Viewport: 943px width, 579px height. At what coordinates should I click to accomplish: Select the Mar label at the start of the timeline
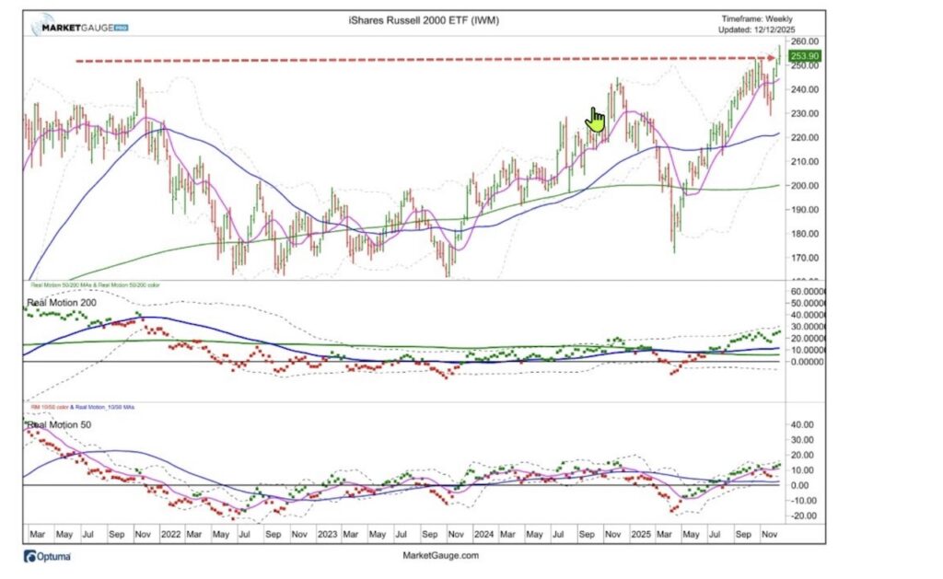tap(36, 534)
